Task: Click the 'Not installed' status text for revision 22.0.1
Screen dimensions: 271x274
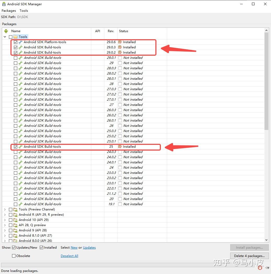Action: (x=133, y=189)
